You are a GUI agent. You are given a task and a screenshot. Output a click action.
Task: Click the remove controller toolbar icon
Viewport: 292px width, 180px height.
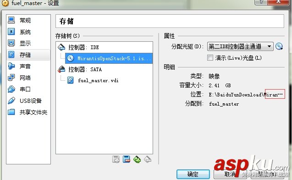click(148, 159)
